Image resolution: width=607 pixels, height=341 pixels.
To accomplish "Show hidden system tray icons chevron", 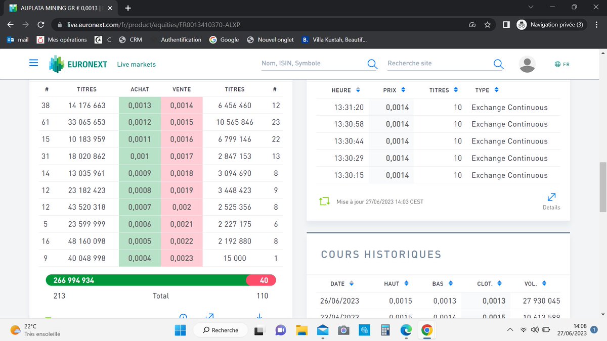I will coord(509,330).
